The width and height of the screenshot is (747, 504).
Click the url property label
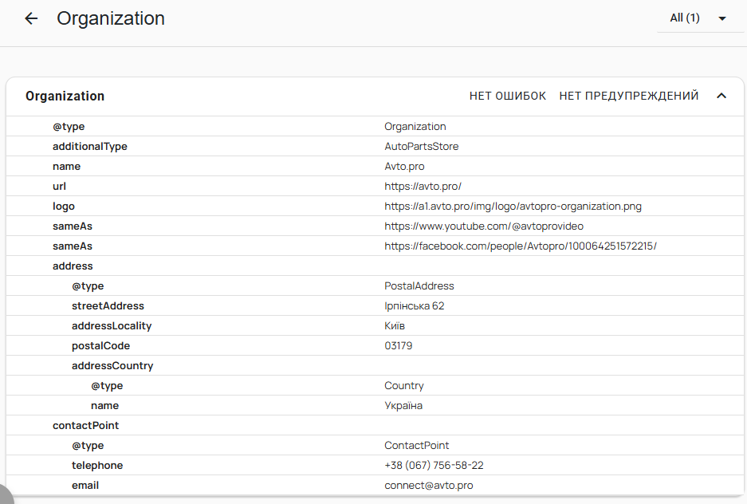[59, 187]
